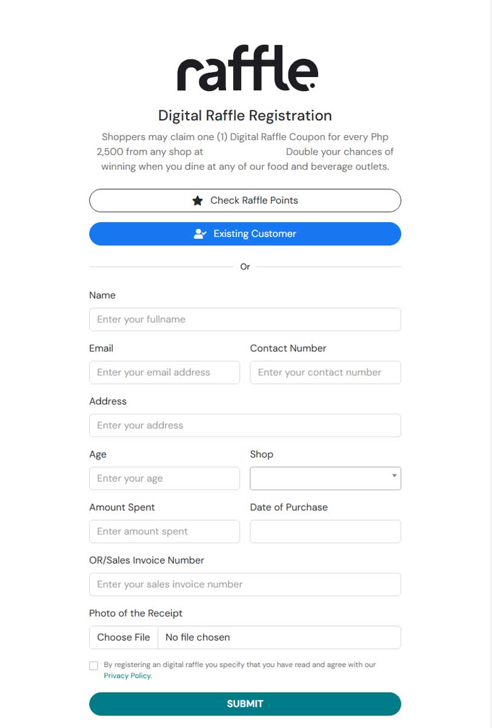This screenshot has width=492, height=728.
Task: Click the Amount Spent field
Action: [164, 531]
